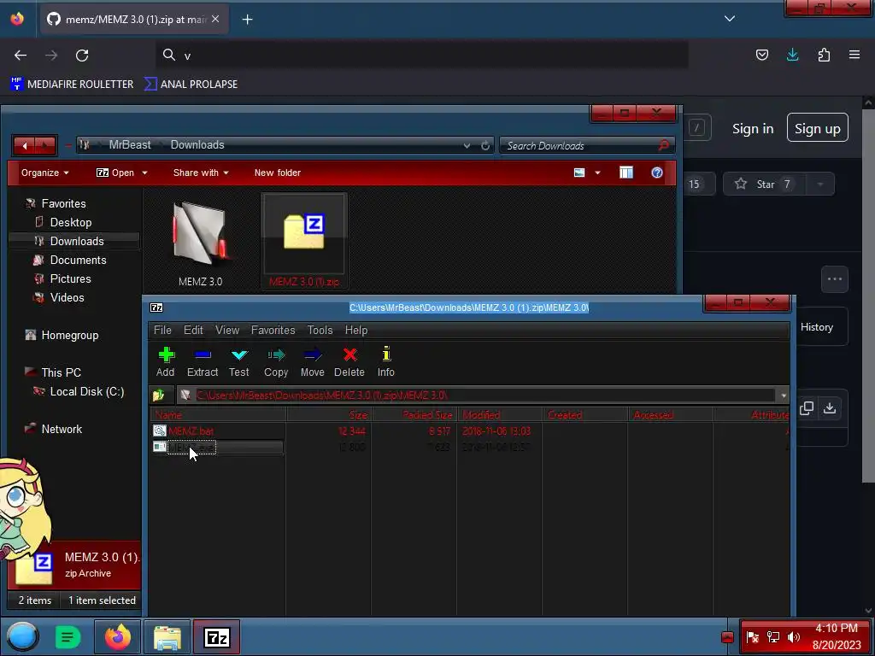Click the Extract icon in 7-Zip

click(202, 361)
